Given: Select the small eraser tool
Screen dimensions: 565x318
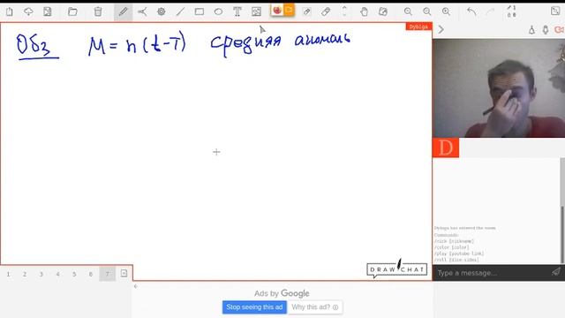Looking at the screenshot, I should 306,11.
